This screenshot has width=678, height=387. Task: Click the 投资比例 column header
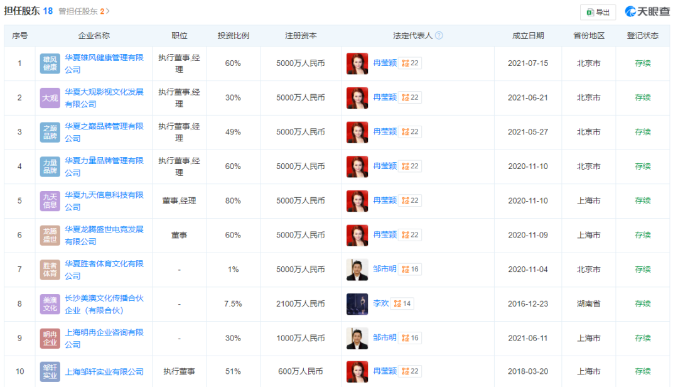(233, 36)
